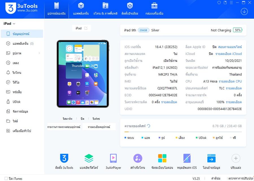This screenshot has width=254, height=181.
Task: Open วิดีโอ videos in the sidebar
Action: tap(22, 82)
